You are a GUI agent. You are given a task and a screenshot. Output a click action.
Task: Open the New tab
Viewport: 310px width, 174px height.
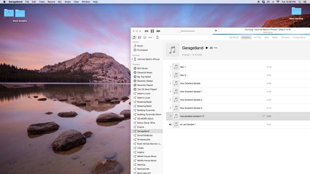pyautogui.click(x=266, y=38)
